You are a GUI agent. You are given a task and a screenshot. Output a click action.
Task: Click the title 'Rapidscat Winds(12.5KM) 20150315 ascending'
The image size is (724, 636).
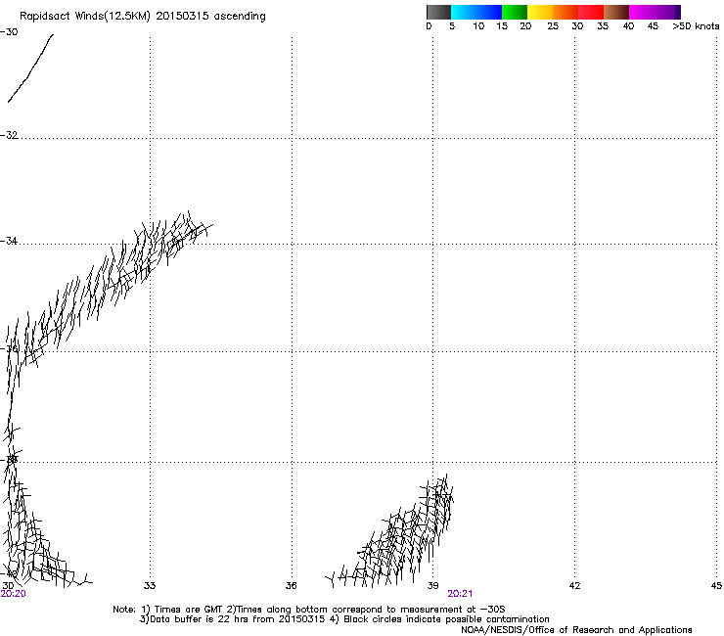[143, 17]
